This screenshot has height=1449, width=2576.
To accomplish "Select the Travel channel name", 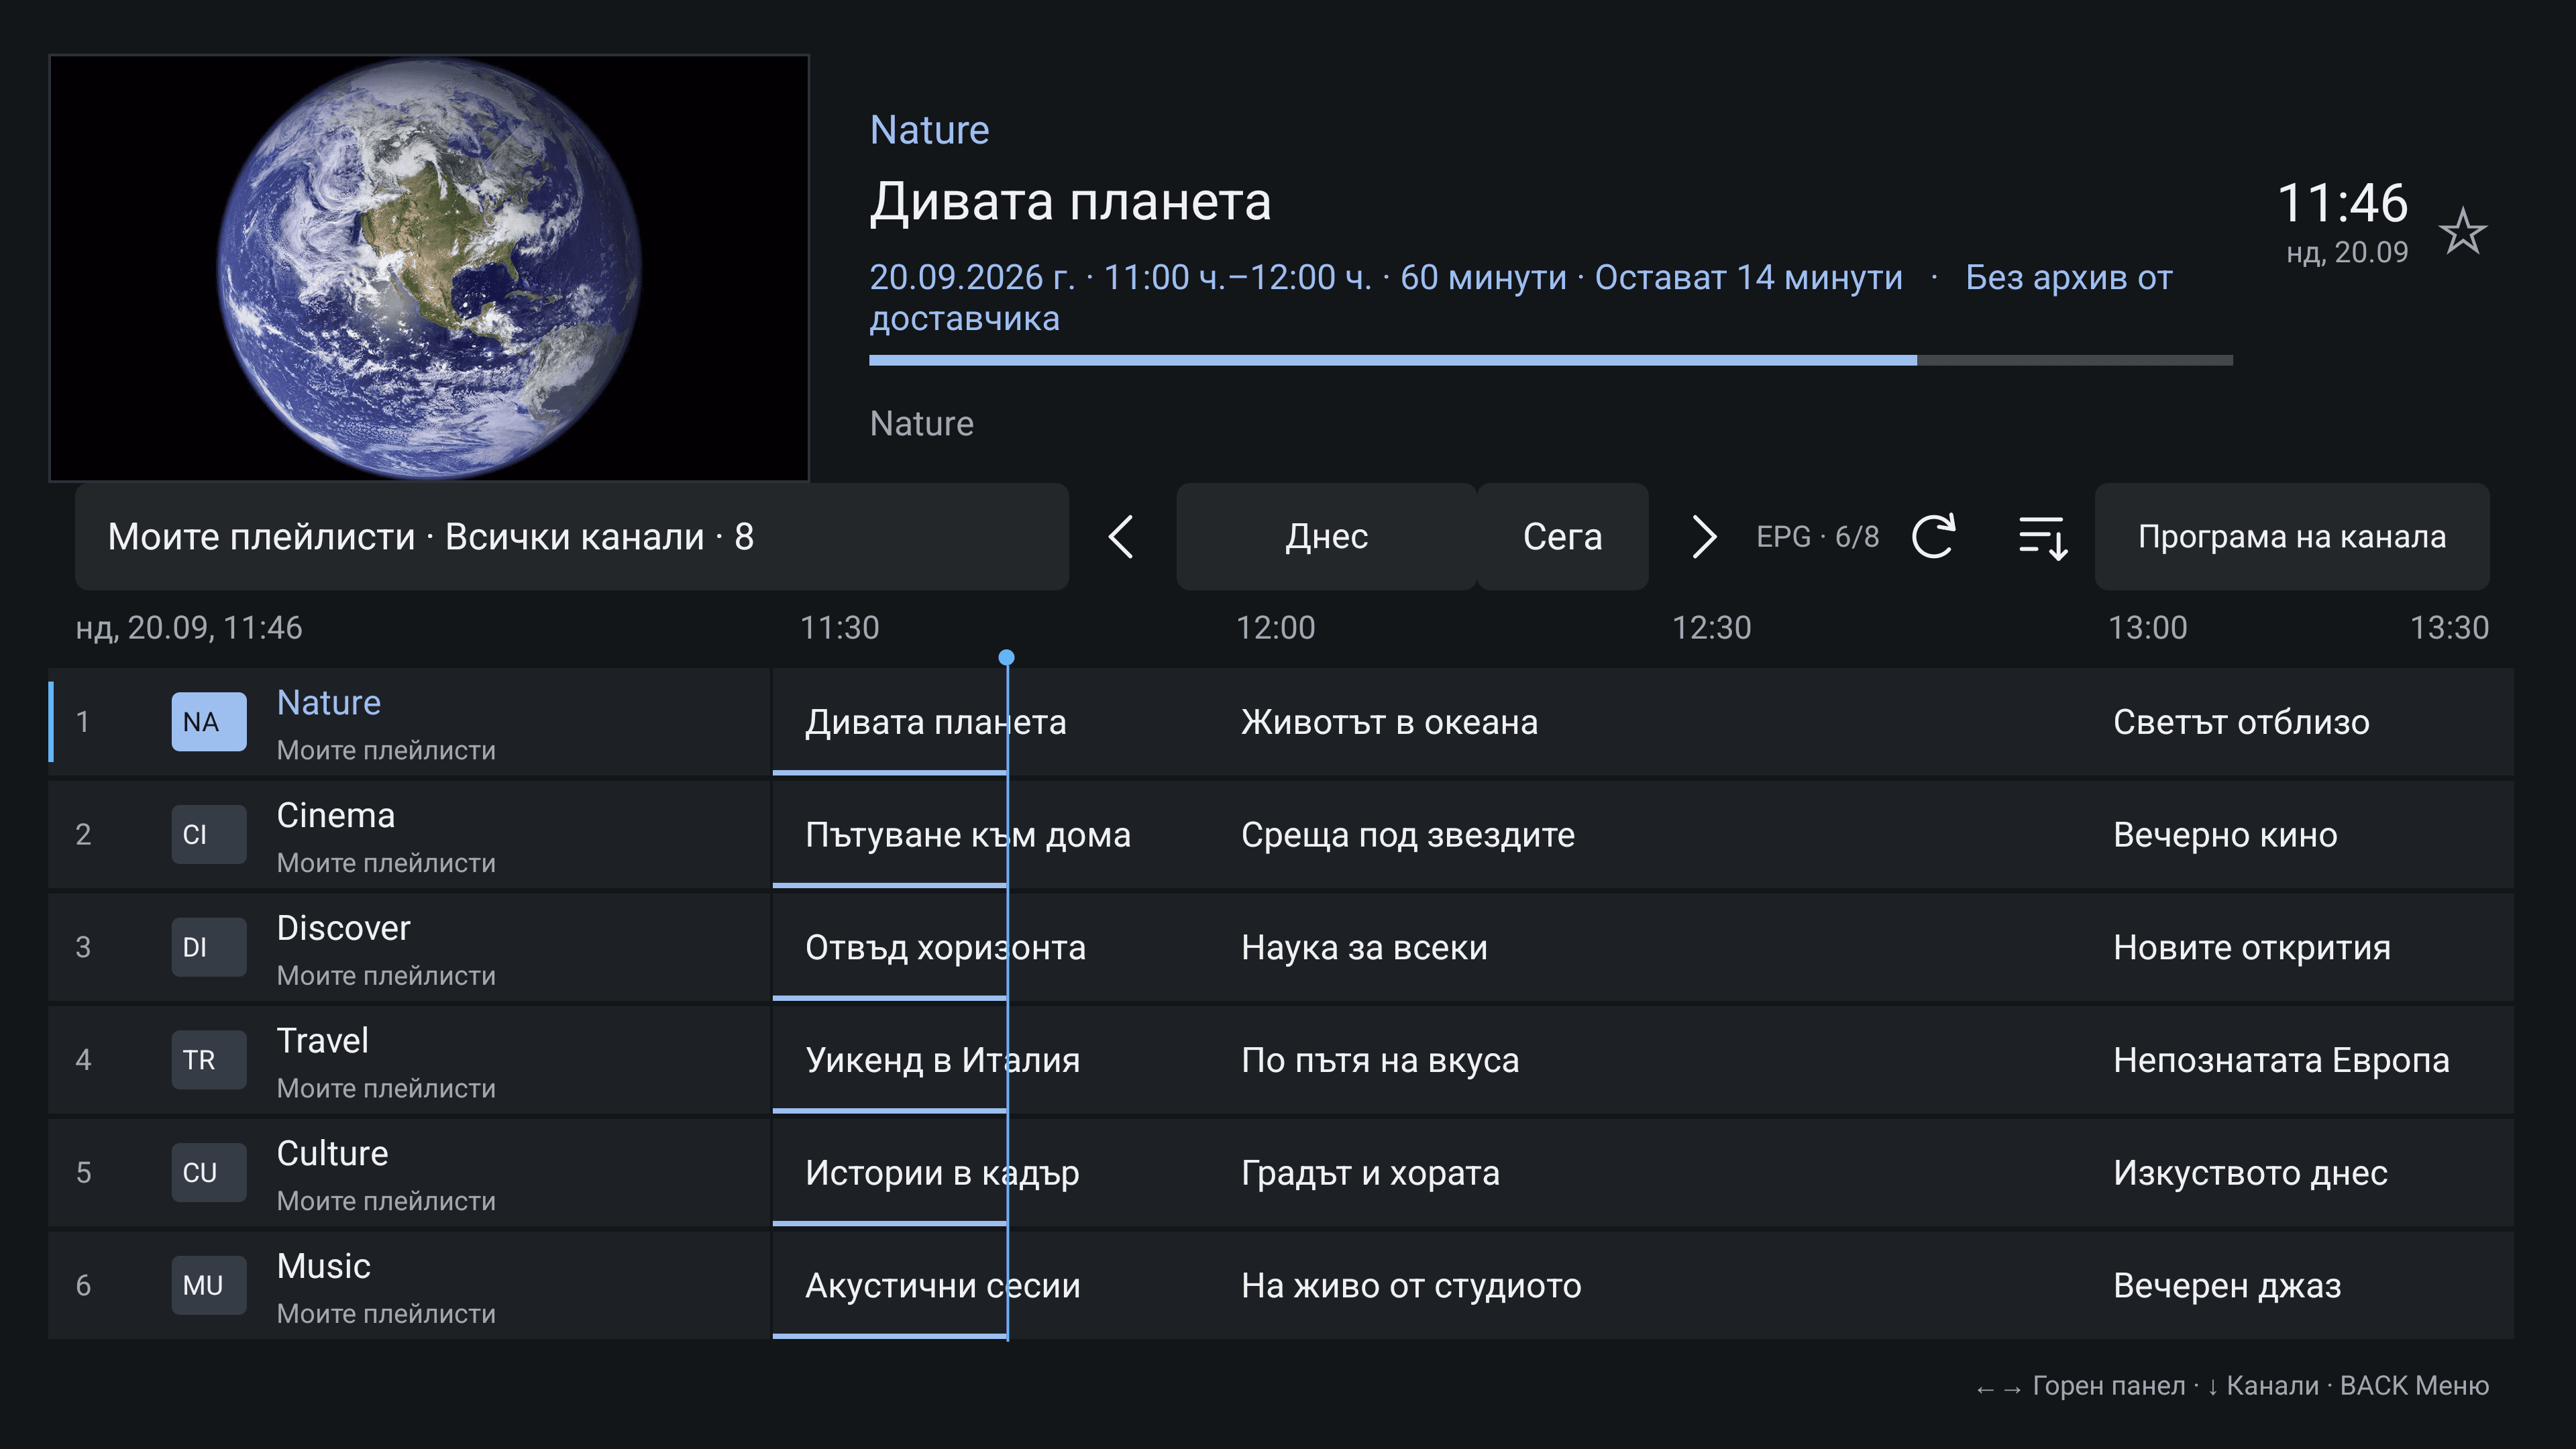I will 323,1041.
